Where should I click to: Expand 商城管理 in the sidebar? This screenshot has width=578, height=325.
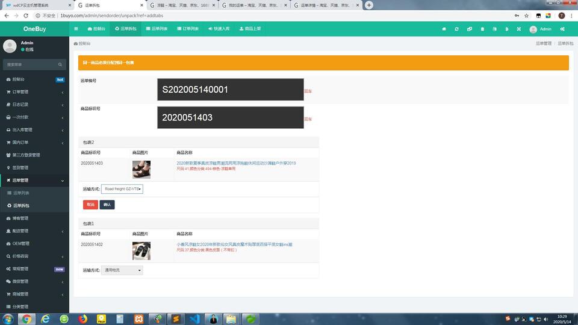[x=35, y=294]
